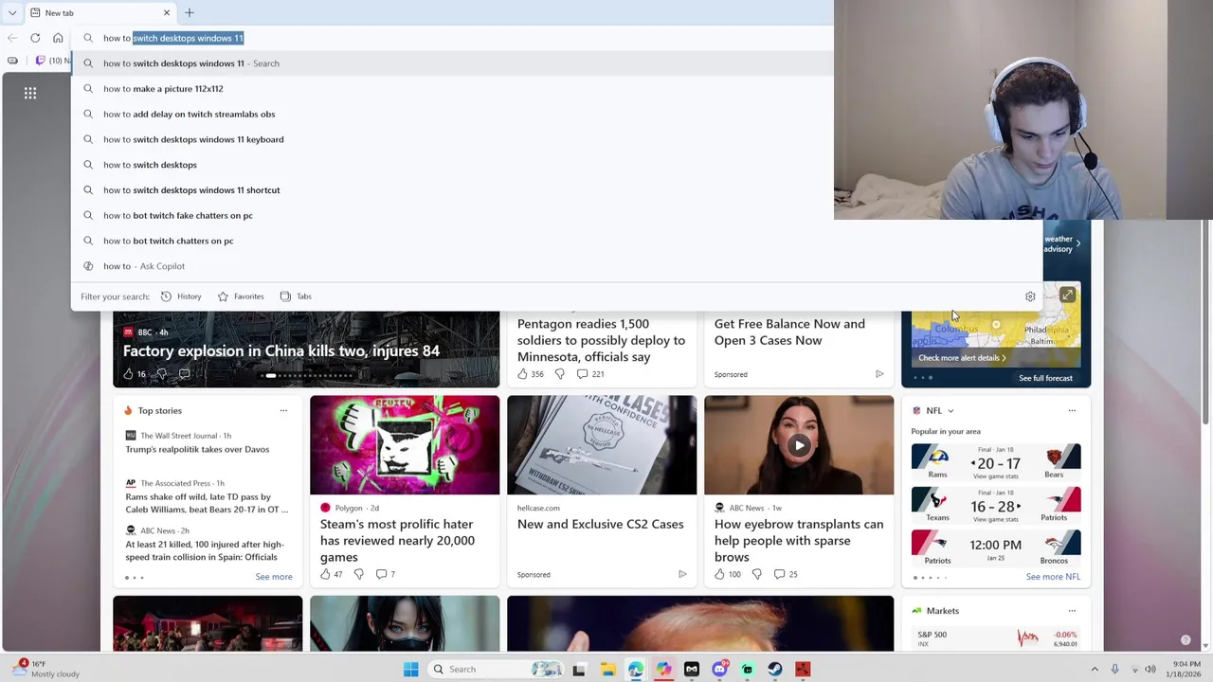This screenshot has height=682, width=1213.
Task: Refresh the page with the reload icon
Action: [35, 38]
